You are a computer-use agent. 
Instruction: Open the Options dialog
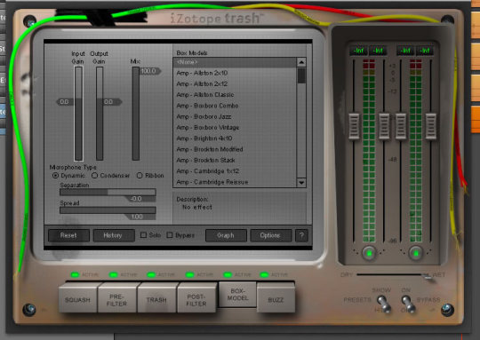pyautogui.click(x=270, y=235)
